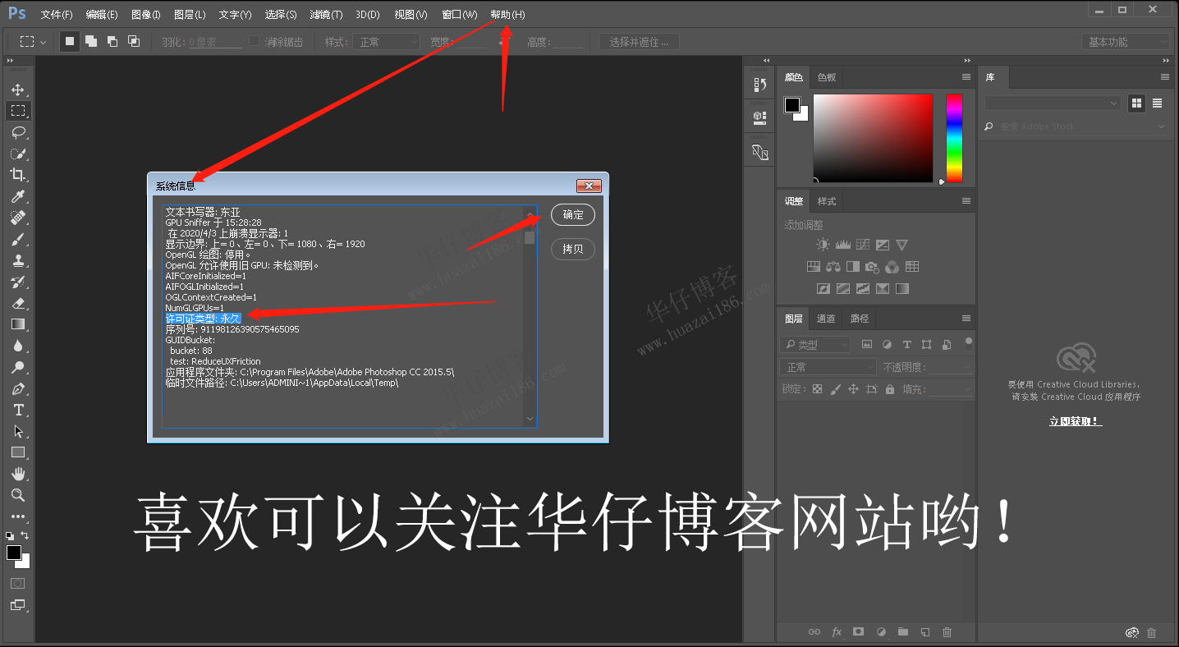Image resolution: width=1179 pixels, height=647 pixels.
Task: Click 拷贝 in the 系统信息 dialog
Action: click(x=573, y=249)
